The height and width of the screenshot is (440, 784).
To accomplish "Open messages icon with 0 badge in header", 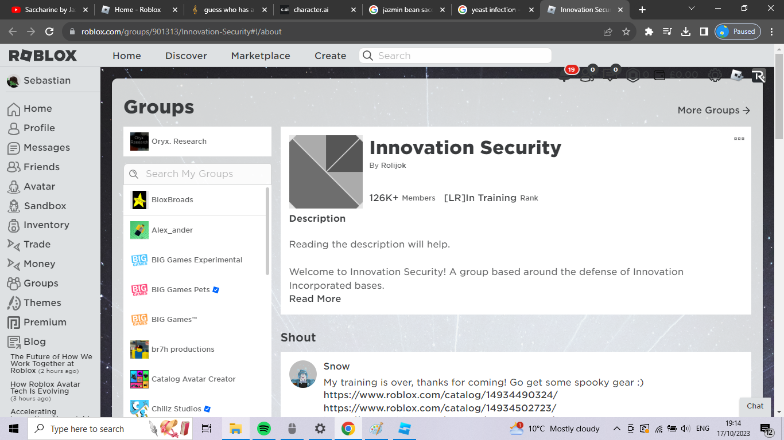I will click(610, 75).
